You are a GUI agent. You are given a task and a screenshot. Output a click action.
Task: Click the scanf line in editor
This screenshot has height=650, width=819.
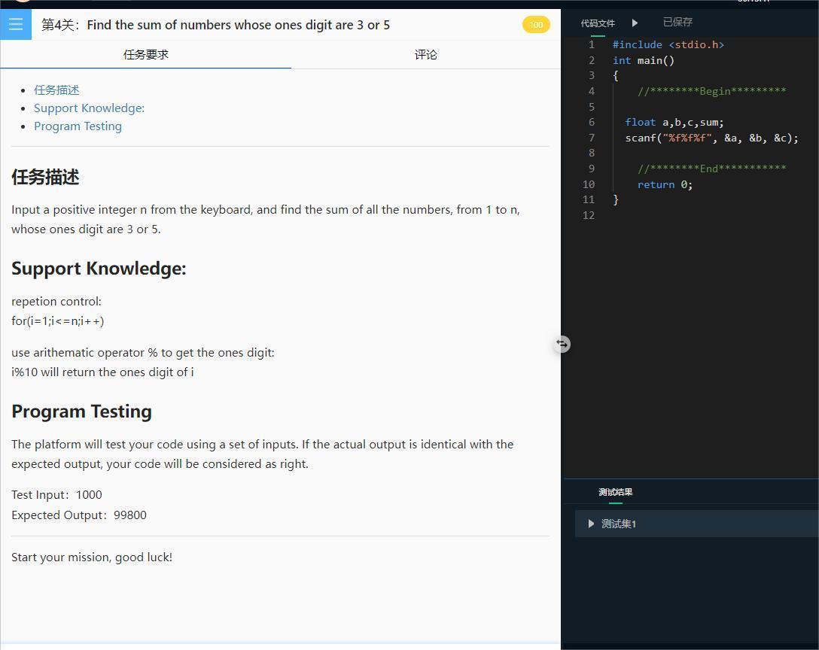(711, 138)
